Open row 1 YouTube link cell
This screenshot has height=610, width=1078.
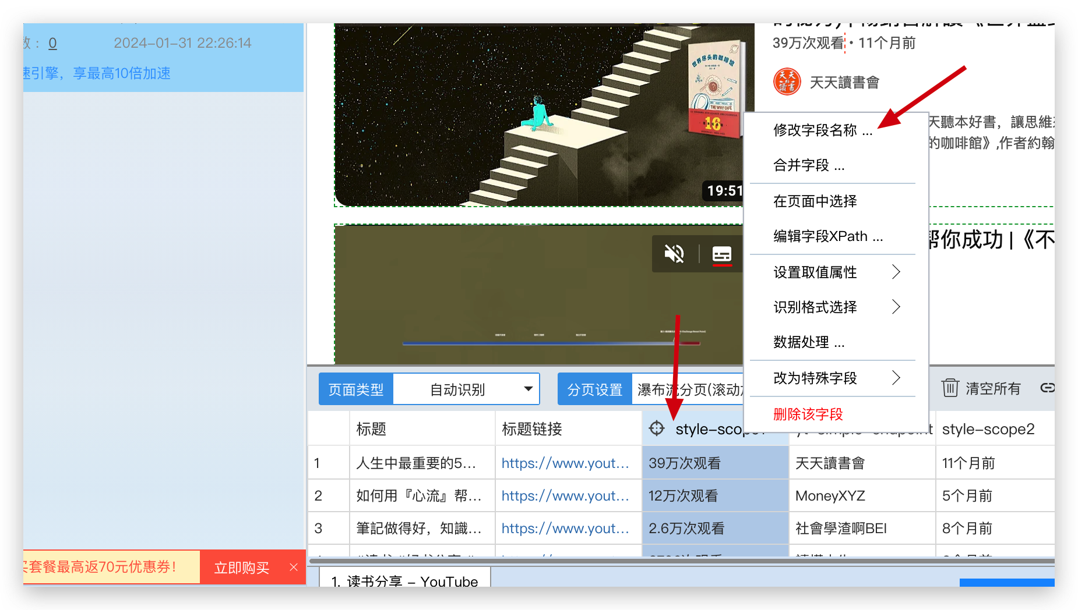pyautogui.click(x=568, y=463)
